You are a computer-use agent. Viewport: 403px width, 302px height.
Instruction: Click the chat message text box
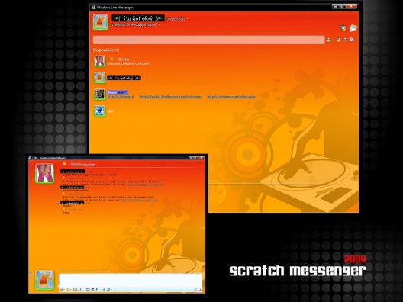pyautogui.click(x=131, y=280)
